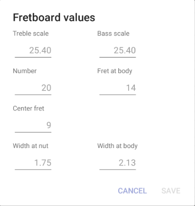Click the underline beneath the 9 value

coord(33,132)
